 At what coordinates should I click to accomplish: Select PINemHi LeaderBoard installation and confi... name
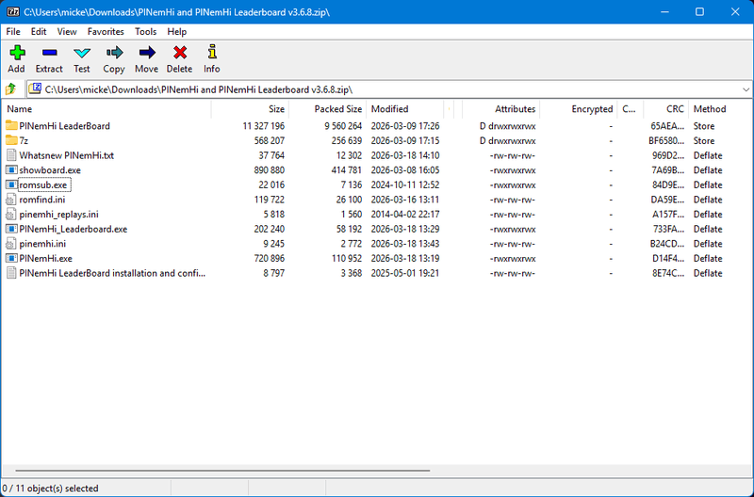pos(112,273)
